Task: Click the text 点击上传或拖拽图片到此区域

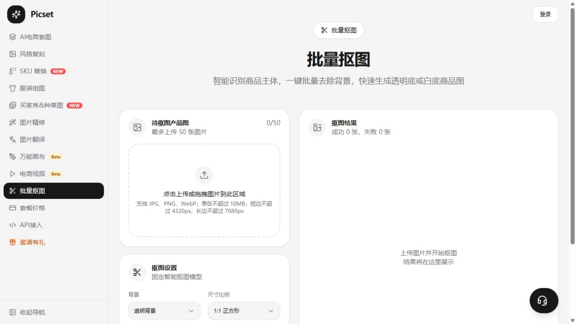Action: click(204, 194)
